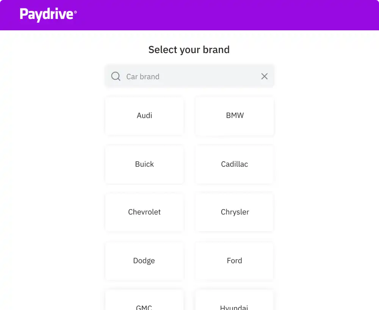
Task: Select Cadillac from the brand grid
Action: tap(235, 164)
